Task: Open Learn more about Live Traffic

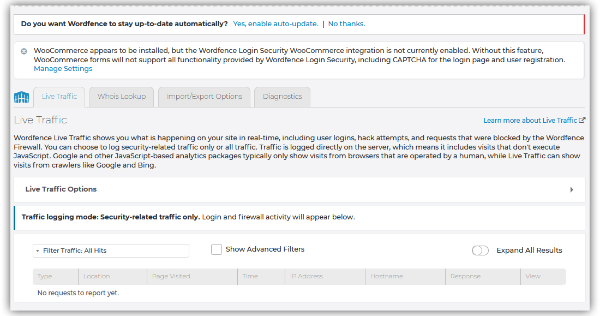Action: click(530, 120)
